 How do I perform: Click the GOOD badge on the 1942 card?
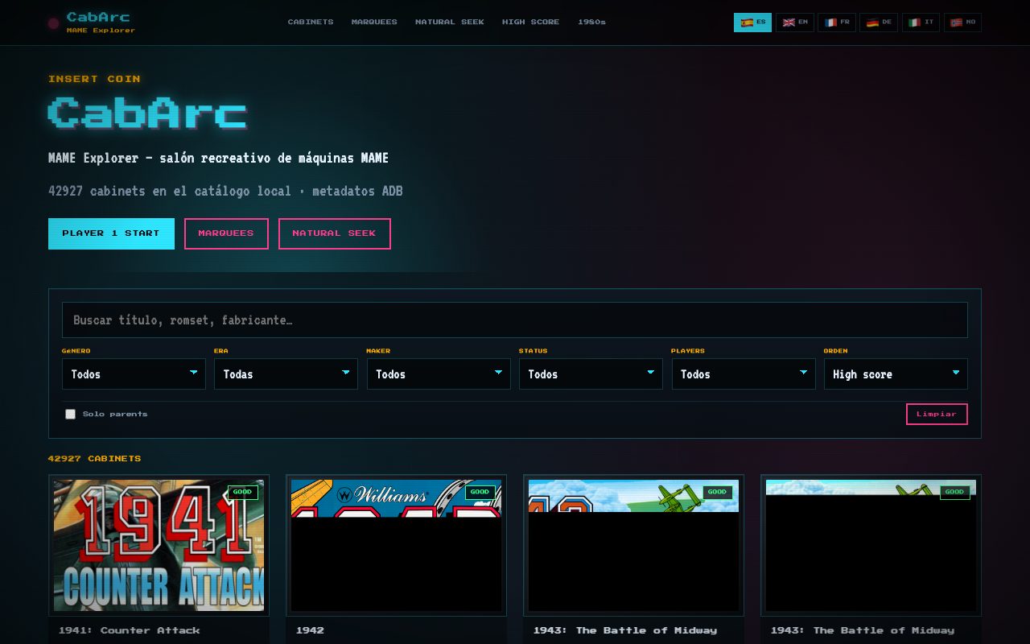pos(480,492)
